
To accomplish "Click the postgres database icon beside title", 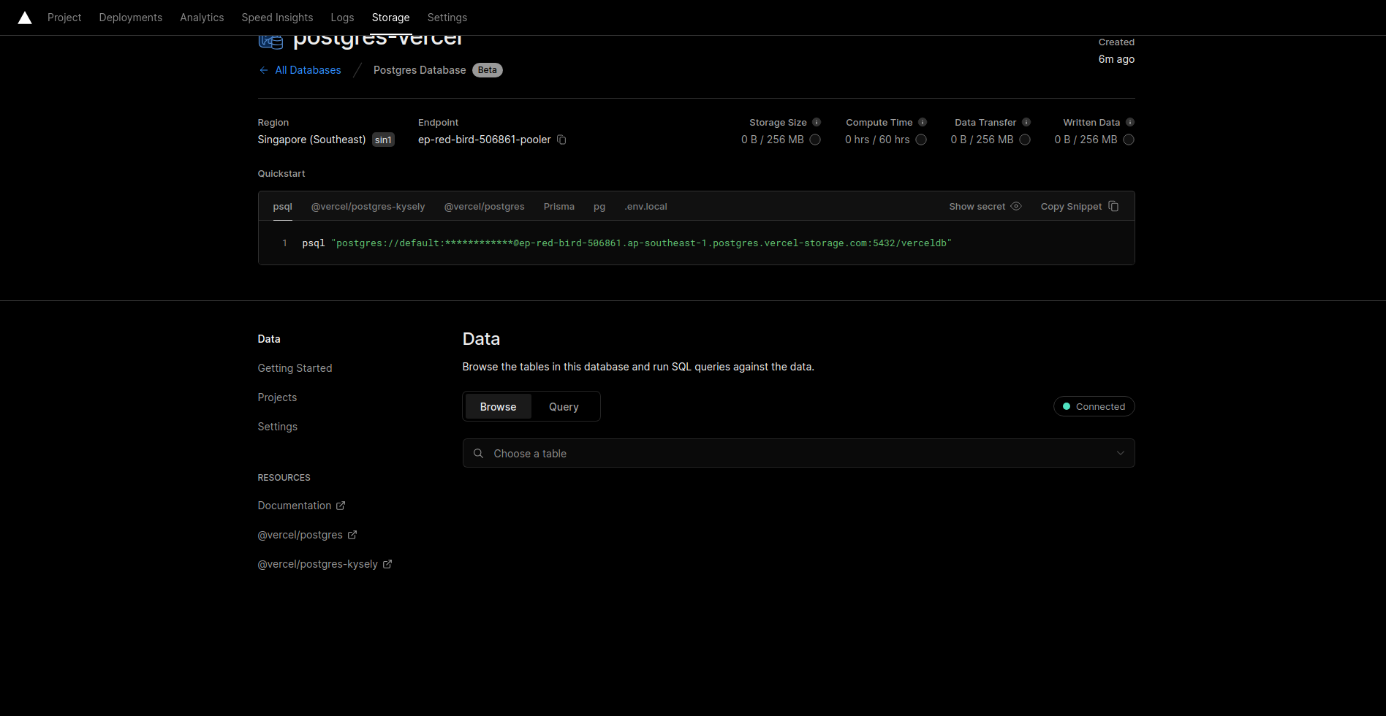I will coord(270,42).
